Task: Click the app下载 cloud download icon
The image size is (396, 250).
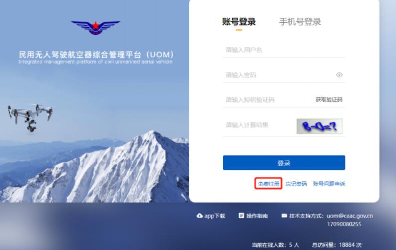Action: click(x=199, y=216)
